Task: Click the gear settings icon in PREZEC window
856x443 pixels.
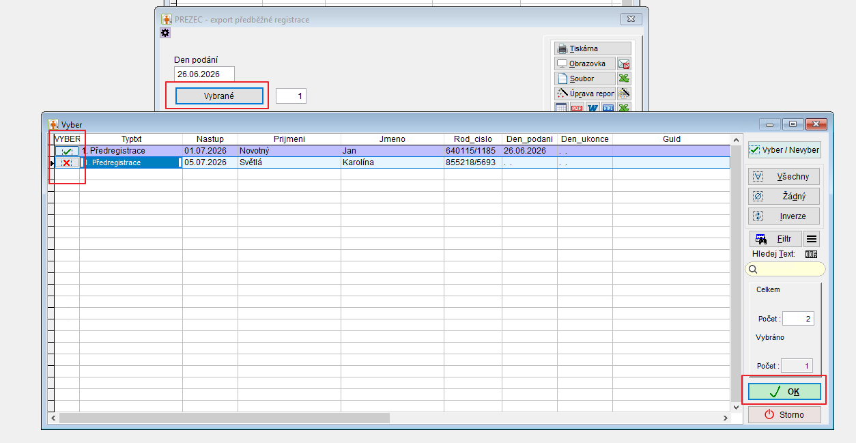Action: pos(165,32)
